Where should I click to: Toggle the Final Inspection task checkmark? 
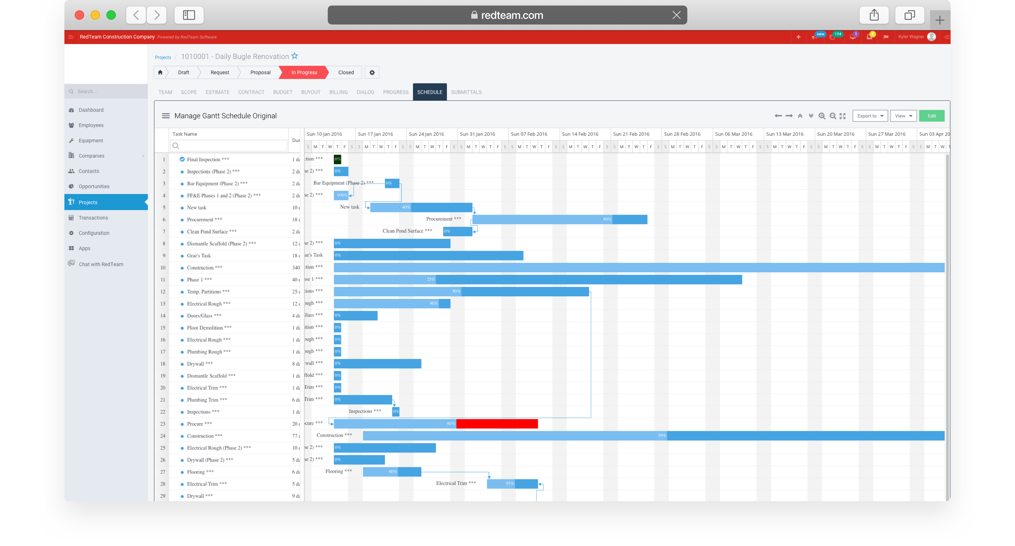click(182, 159)
